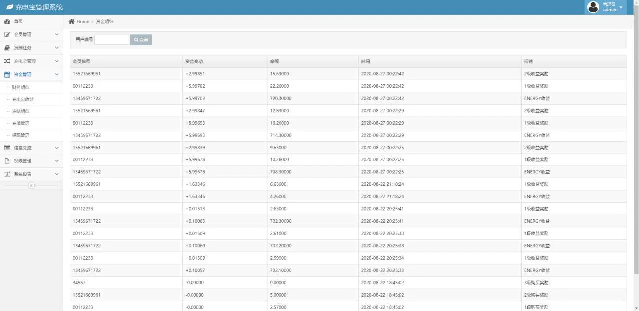
Task: Open the 财务明细 submenu item
Action: [x=21, y=87]
